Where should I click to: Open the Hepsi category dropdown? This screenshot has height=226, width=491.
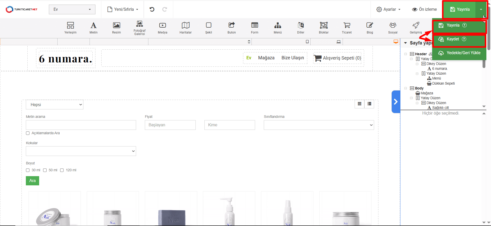click(54, 105)
